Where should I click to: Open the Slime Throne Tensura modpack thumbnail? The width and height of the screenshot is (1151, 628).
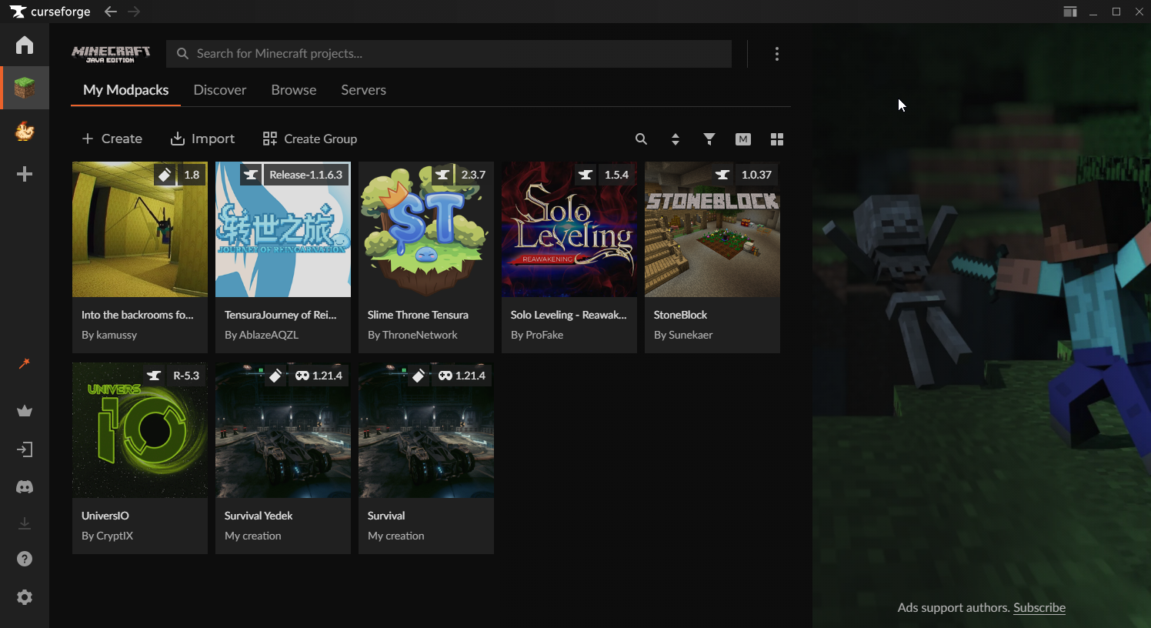(426, 229)
